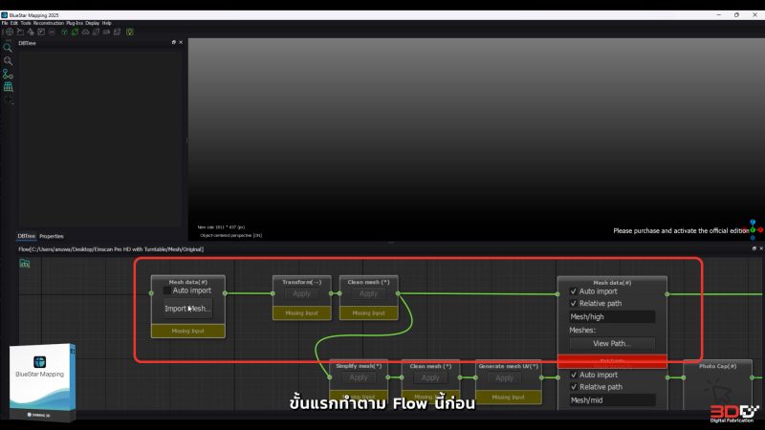The width and height of the screenshot is (765, 430).
Task: Click Missing Input status under Import Mesh button
Action: 187,331
